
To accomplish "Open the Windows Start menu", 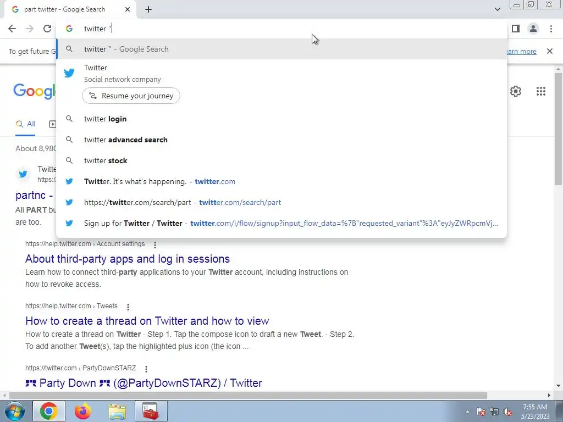I will tap(14, 411).
